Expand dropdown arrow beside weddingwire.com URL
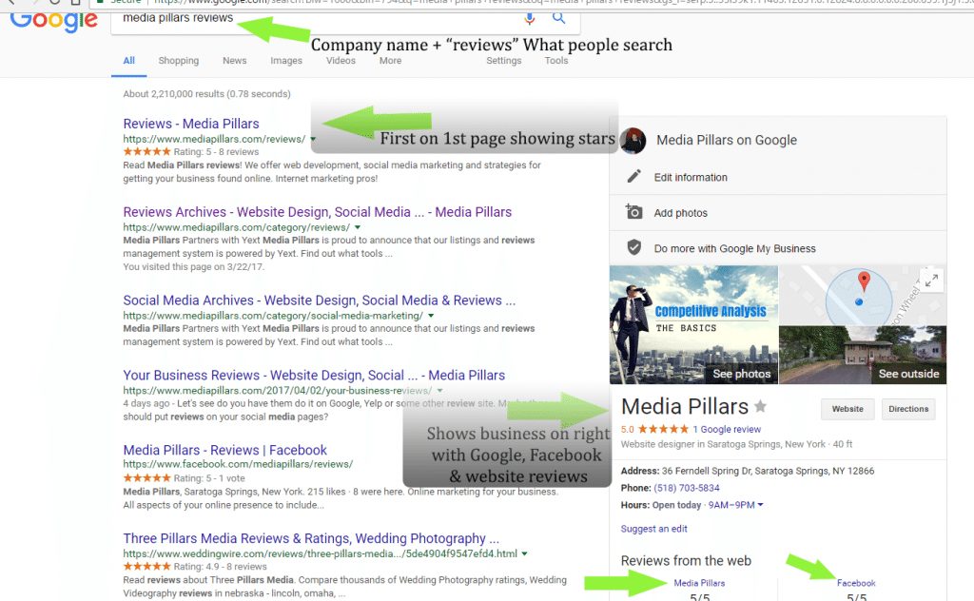974x601 pixels. (x=525, y=553)
